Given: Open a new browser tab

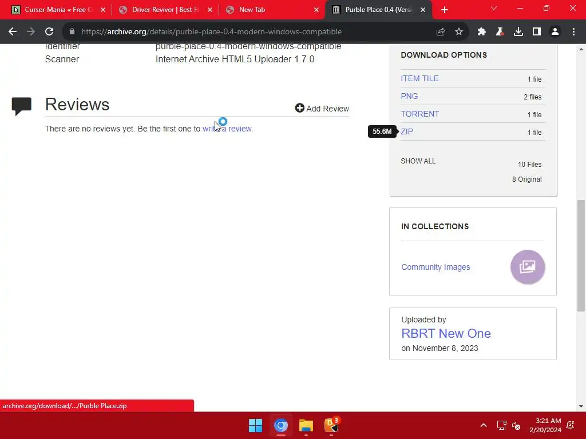Looking at the screenshot, I should (444, 10).
